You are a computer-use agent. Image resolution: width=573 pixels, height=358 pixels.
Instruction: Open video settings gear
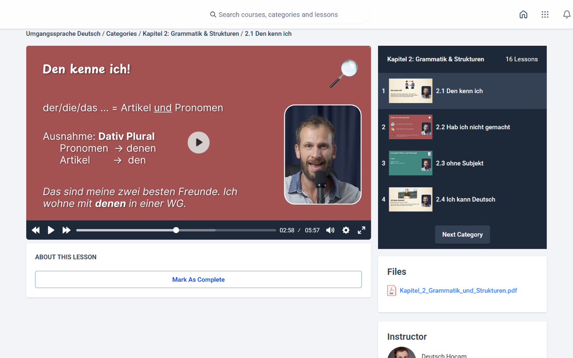[346, 230]
